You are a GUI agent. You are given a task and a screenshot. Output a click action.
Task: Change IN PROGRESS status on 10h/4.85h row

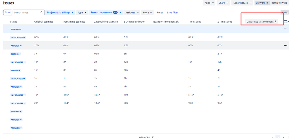(18, 95)
